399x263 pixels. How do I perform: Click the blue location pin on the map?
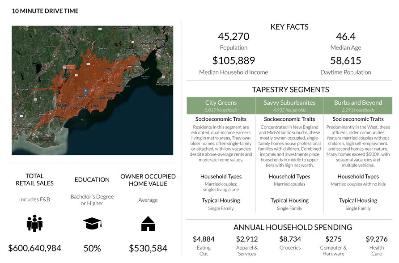coord(85,91)
